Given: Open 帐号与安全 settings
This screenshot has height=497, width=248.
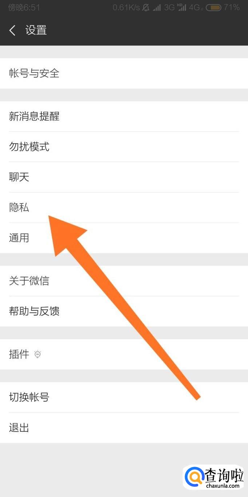Looking at the screenshot, I should 124,73.
